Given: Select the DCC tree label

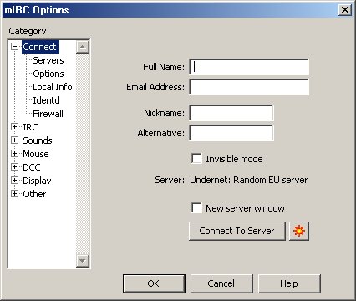Looking at the screenshot, I should 32,167.
